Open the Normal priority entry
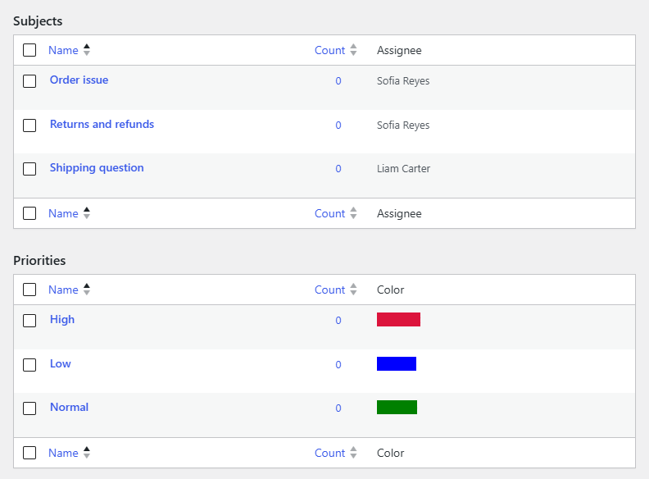The image size is (649, 479). tap(69, 408)
